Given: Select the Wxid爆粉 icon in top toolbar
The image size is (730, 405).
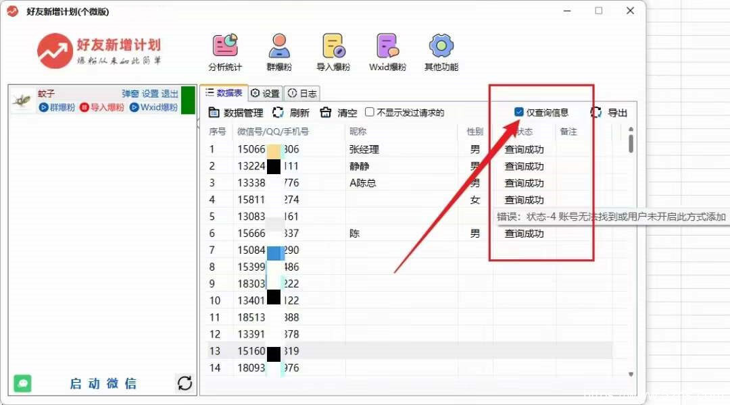Looking at the screenshot, I should click(x=387, y=46).
